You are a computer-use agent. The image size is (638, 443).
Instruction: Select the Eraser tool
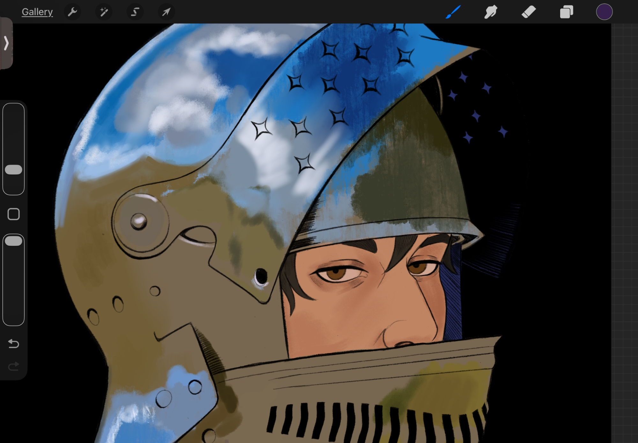529,12
